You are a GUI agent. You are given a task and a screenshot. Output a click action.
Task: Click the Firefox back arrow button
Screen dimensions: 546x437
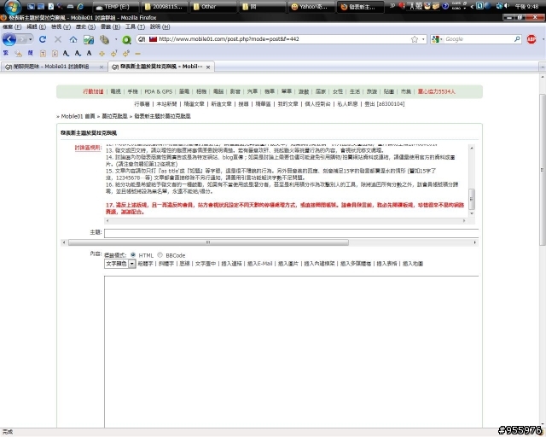pyautogui.click(x=9, y=39)
